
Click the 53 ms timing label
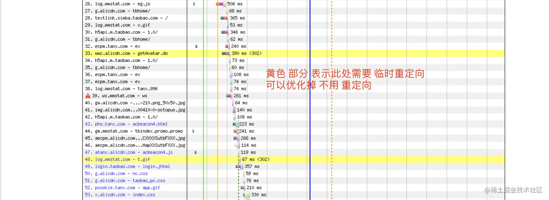[236, 25]
